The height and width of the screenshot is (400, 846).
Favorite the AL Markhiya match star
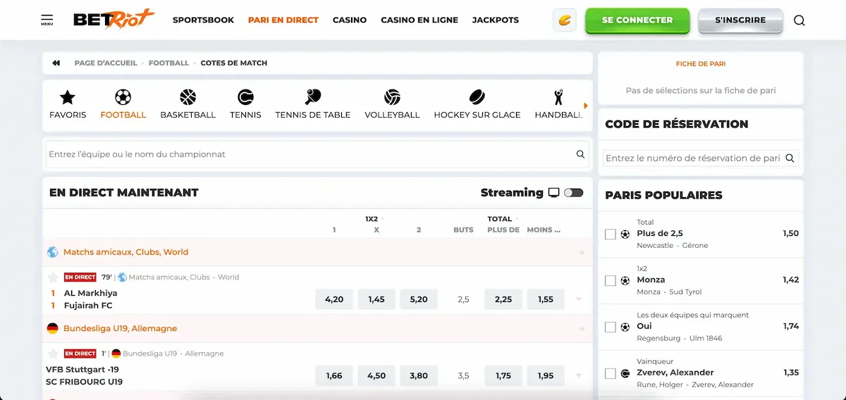pyautogui.click(x=53, y=277)
